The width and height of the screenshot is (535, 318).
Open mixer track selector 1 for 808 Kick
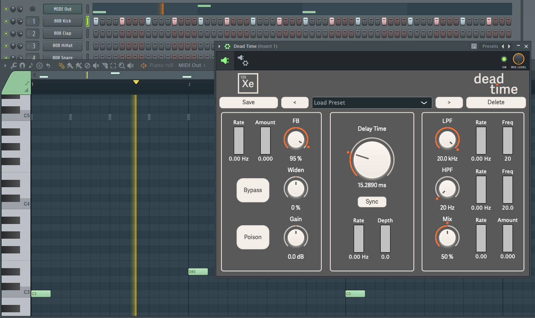(x=33, y=21)
